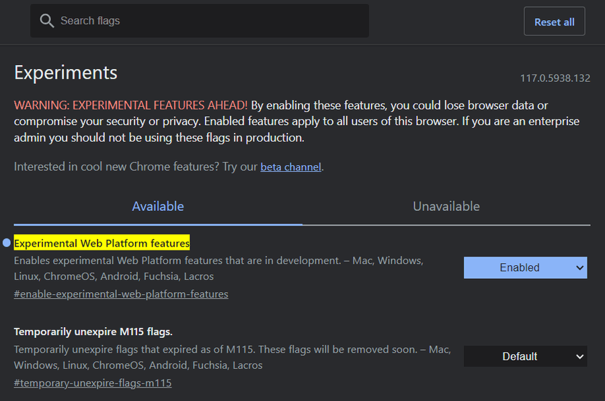Click the blue modified-flag dot indicator
Viewport: 605px width, 401px height.
[x=7, y=242]
